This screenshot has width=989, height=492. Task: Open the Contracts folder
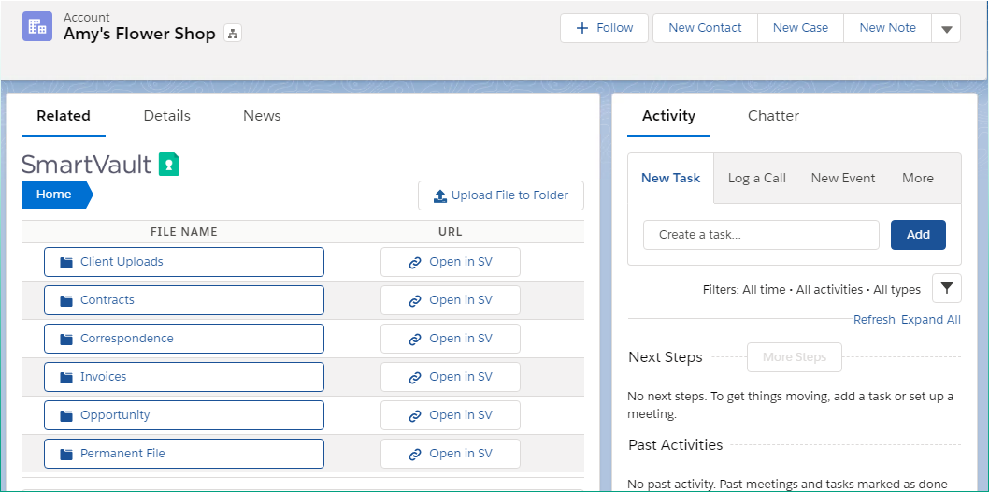pos(184,300)
